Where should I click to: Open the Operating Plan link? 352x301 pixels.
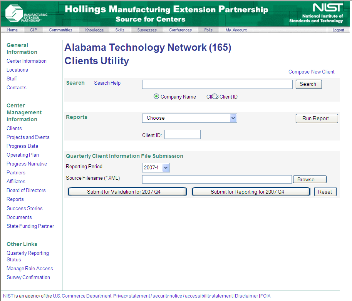tap(23, 155)
